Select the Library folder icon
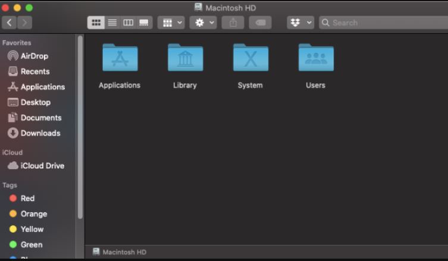Viewport: 448px width, 261px height. point(186,58)
